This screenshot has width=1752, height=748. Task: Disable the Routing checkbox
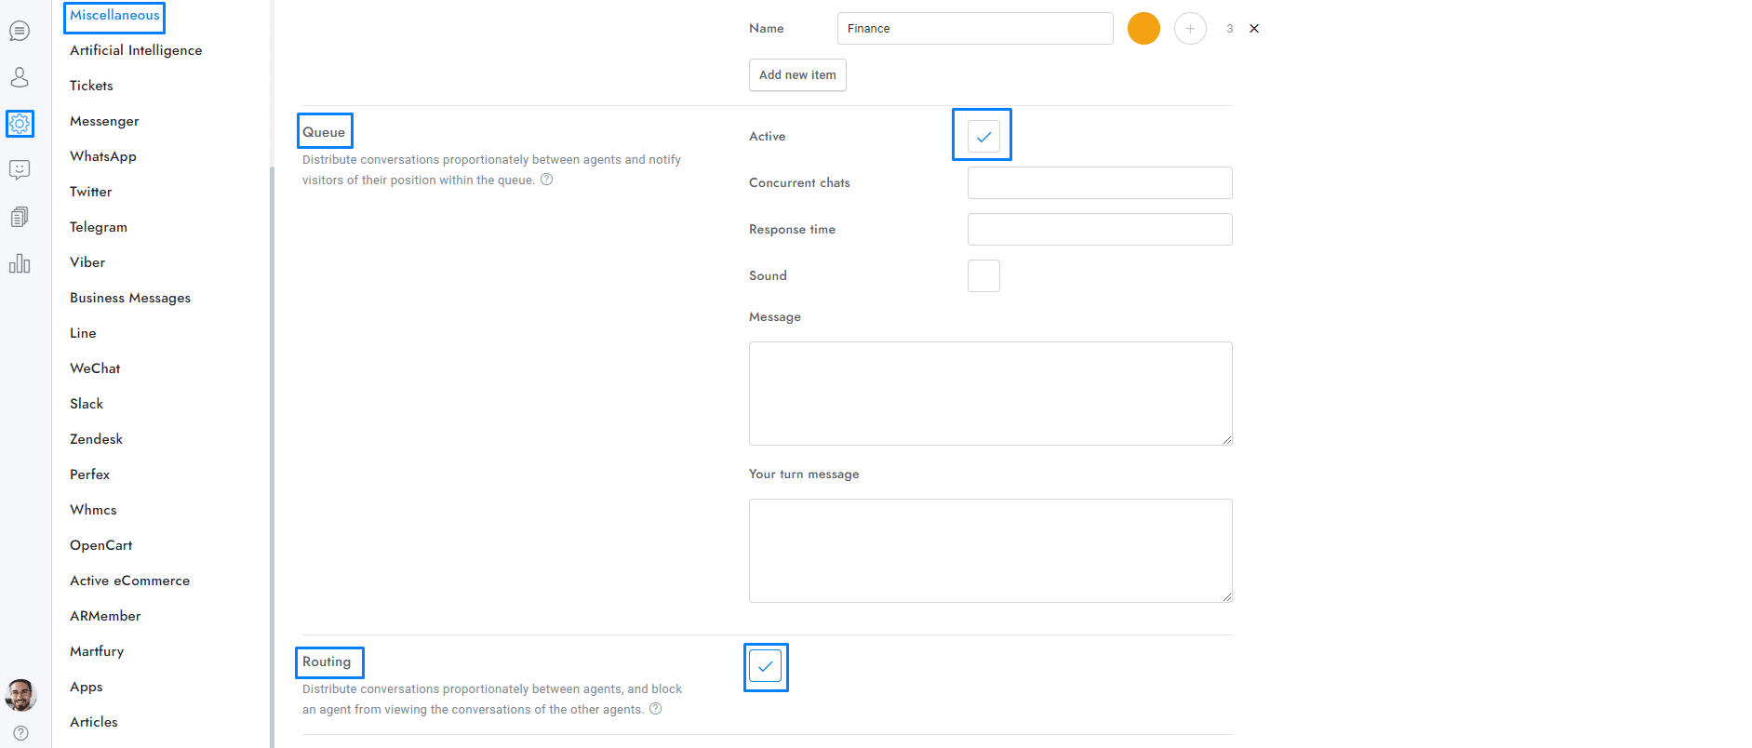[765, 666]
